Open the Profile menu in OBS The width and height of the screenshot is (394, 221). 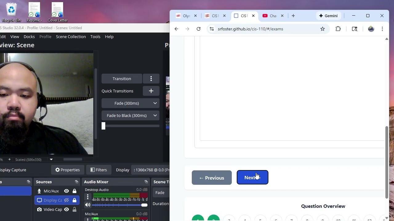coord(45,37)
